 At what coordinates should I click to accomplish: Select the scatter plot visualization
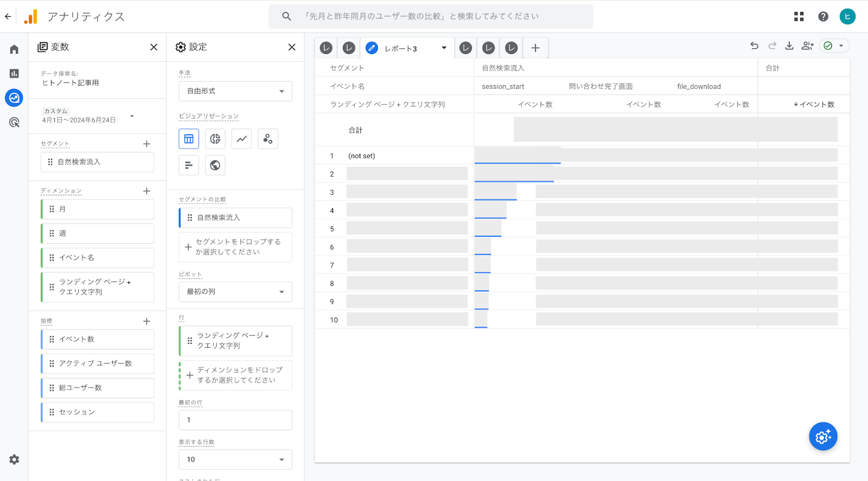pyautogui.click(x=268, y=139)
